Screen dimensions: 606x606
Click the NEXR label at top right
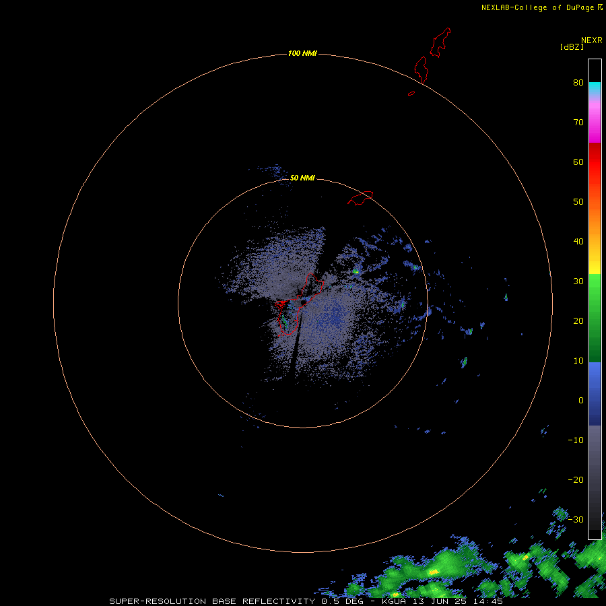592,40
